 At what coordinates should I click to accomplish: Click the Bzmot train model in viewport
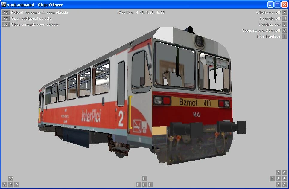(x=142, y=96)
